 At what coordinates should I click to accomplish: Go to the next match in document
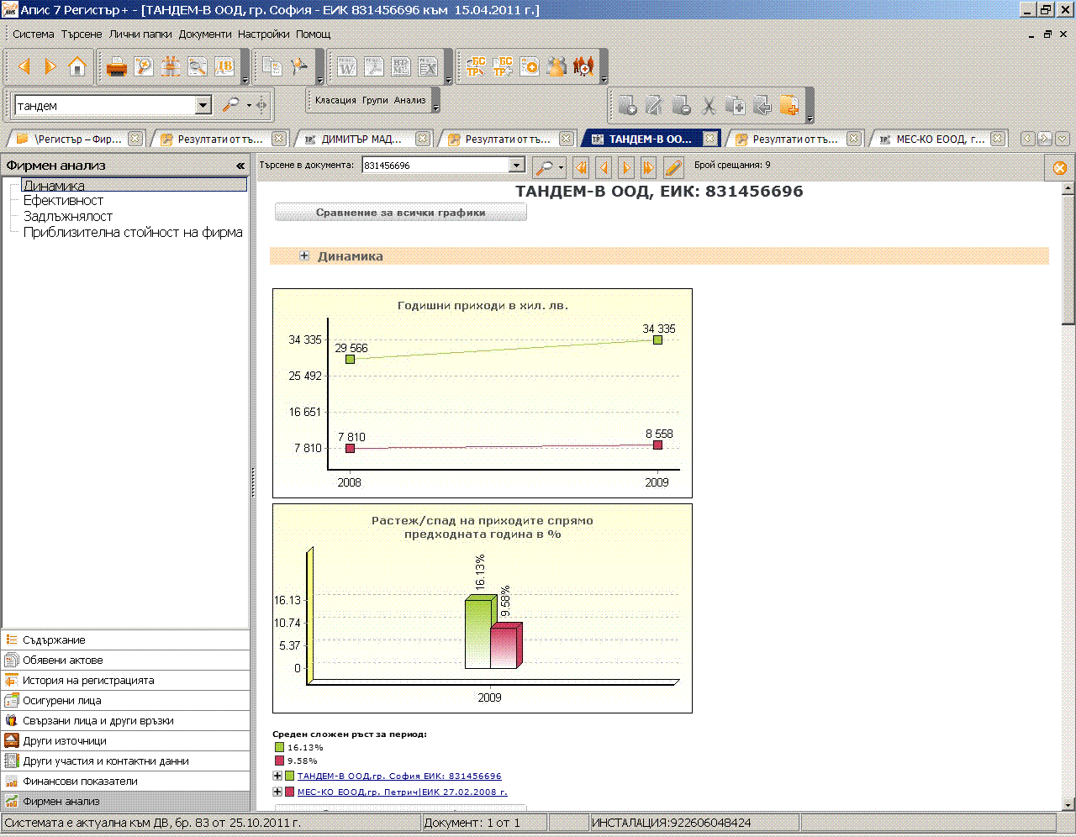click(x=626, y=167)
